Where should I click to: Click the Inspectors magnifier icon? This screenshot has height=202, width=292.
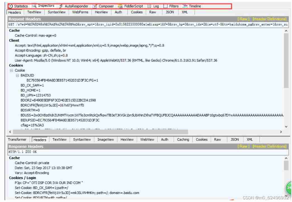point(34,6)
